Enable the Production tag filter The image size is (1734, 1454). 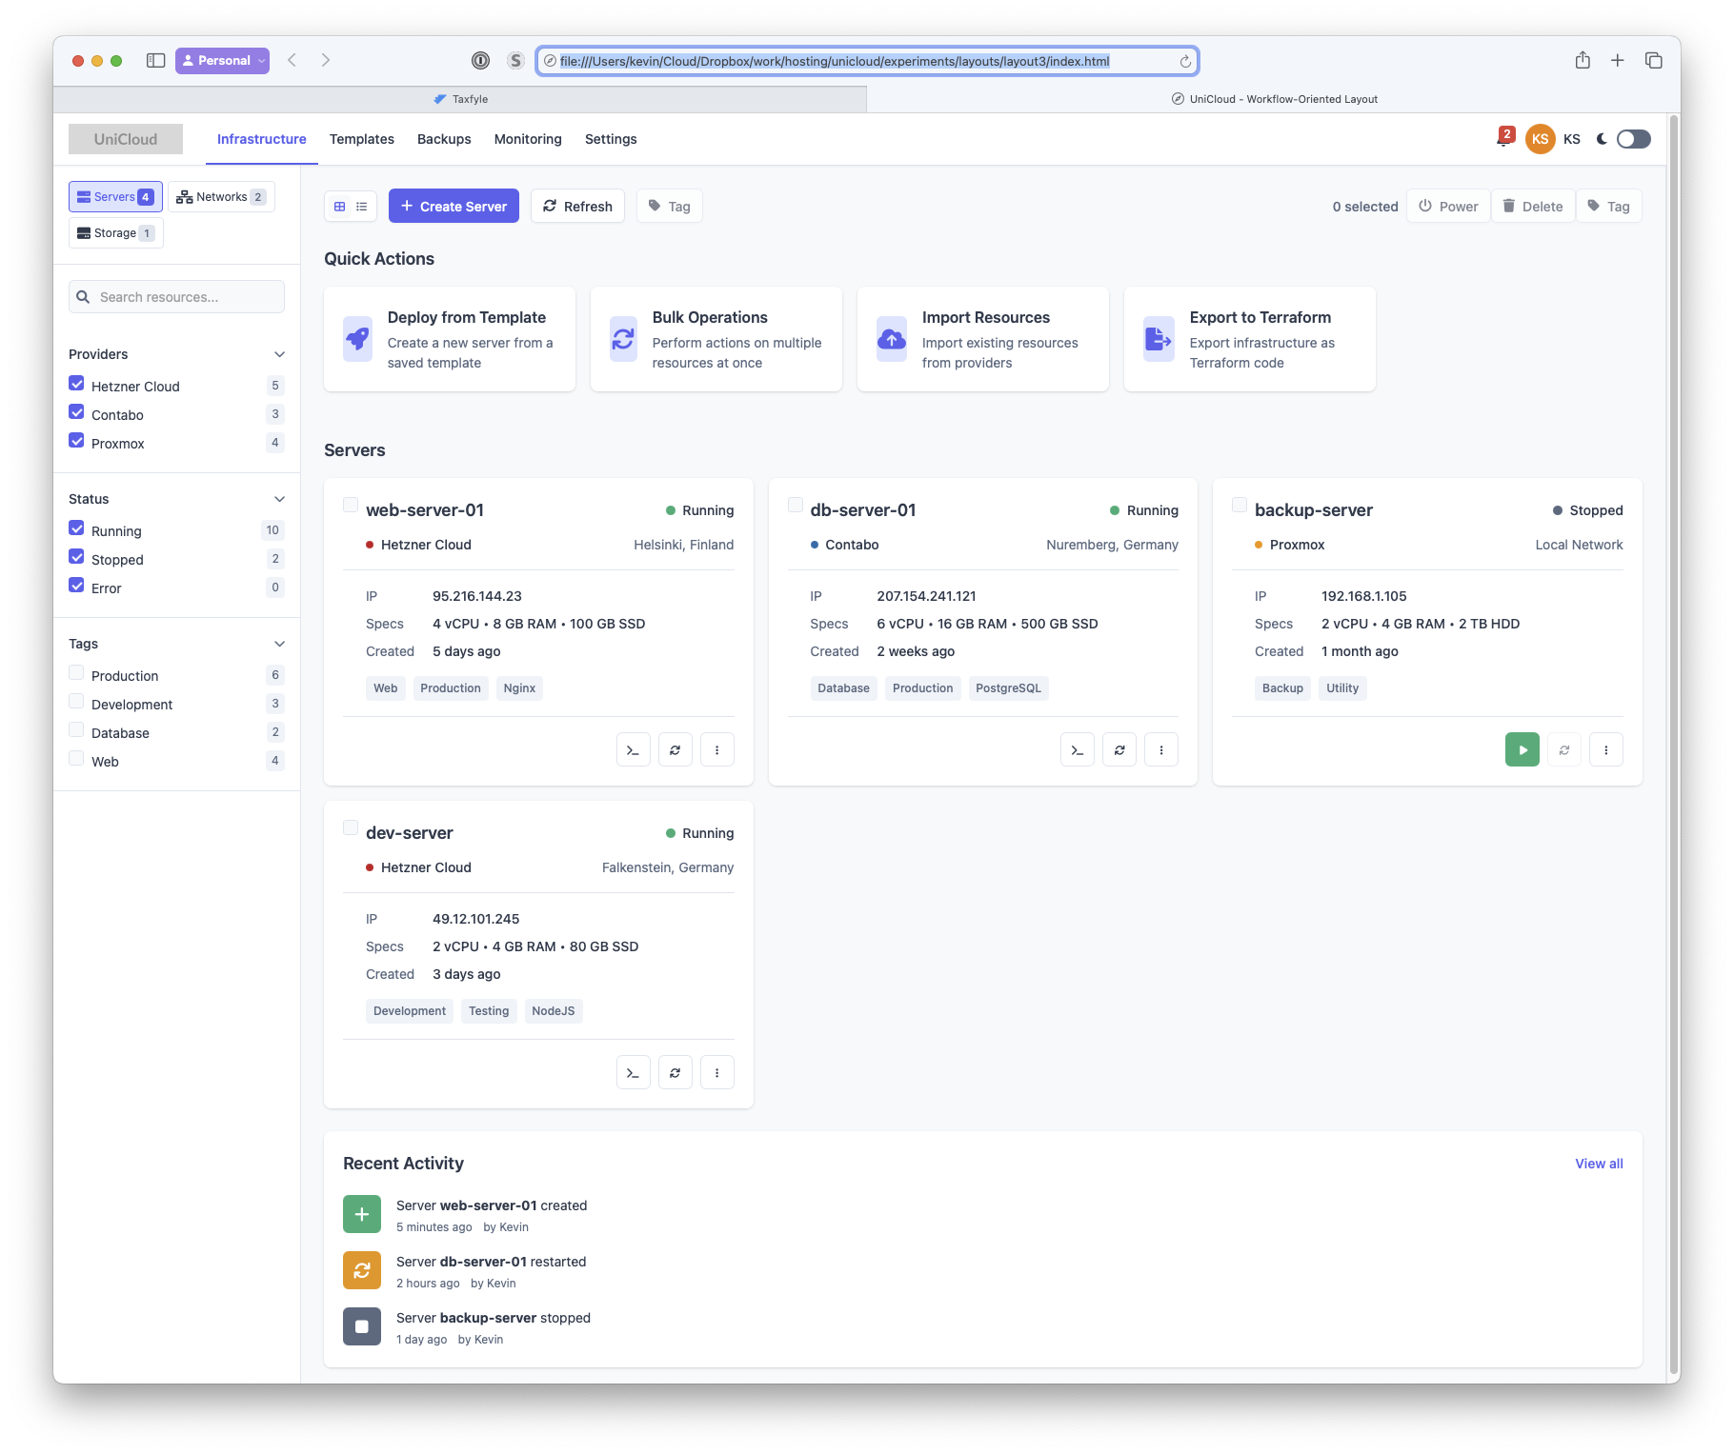[77, 673]
